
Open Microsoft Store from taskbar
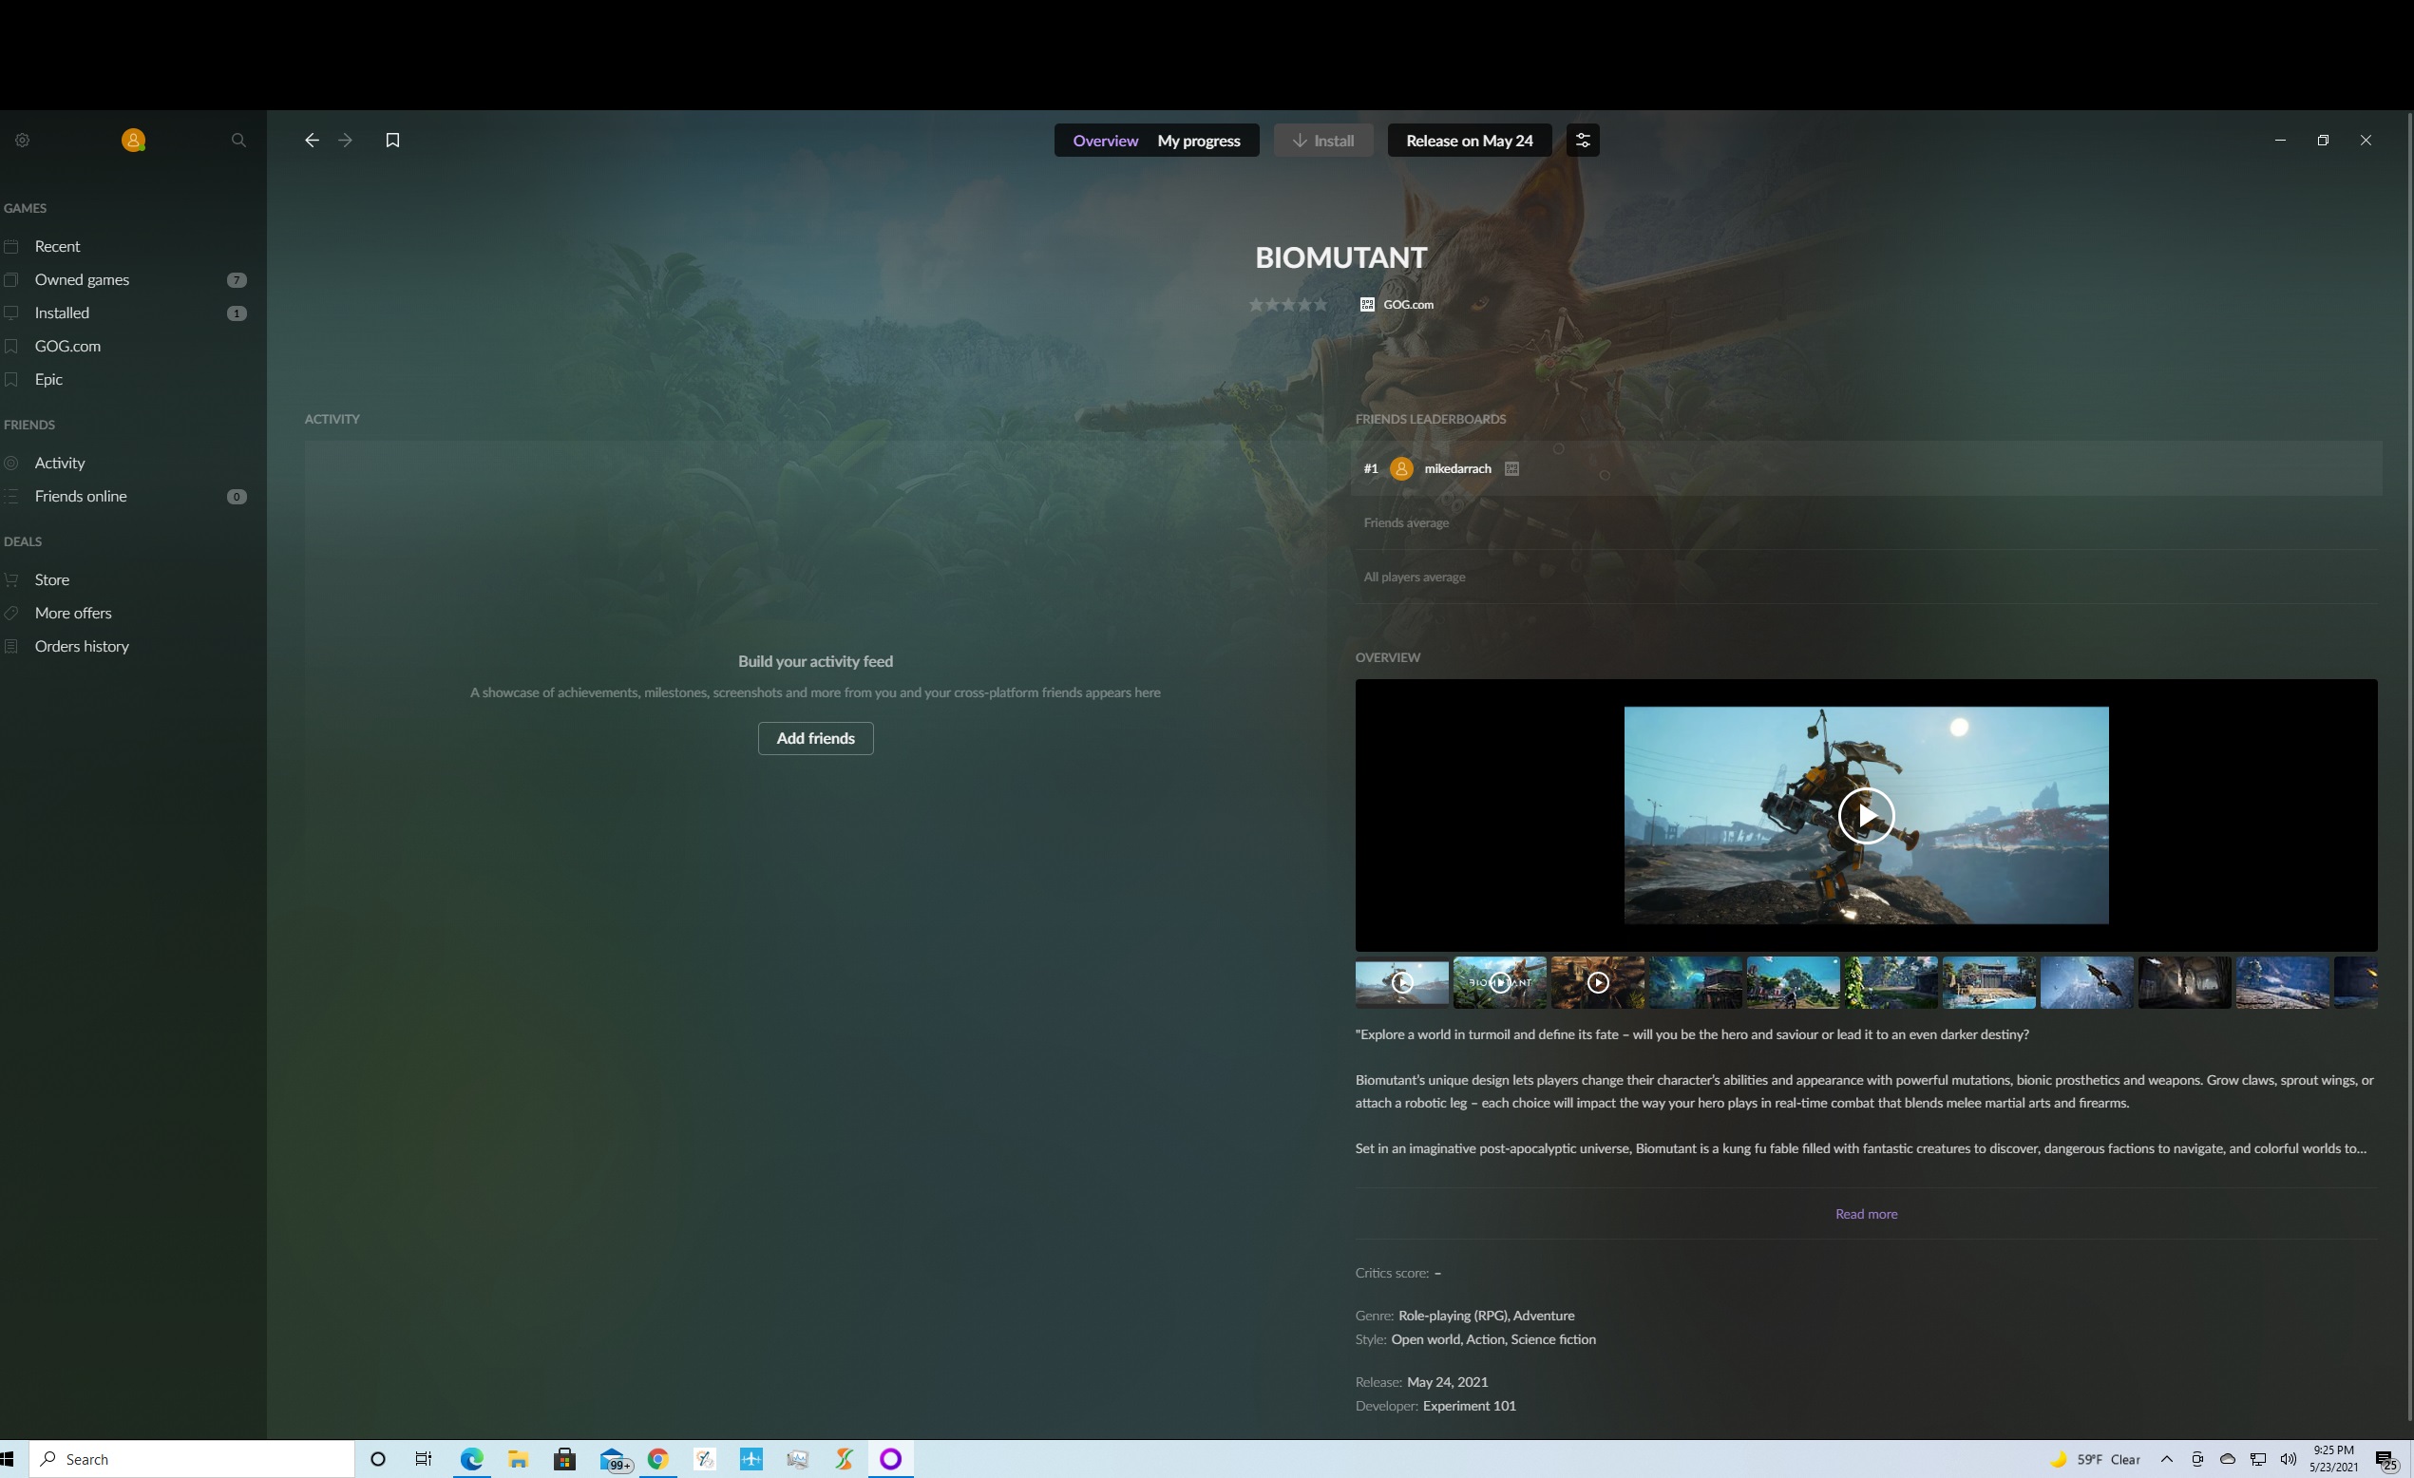tap(564, 1459)
